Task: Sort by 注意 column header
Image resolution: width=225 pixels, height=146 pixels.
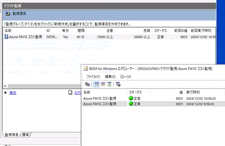Action: click(x=100, y=31)
